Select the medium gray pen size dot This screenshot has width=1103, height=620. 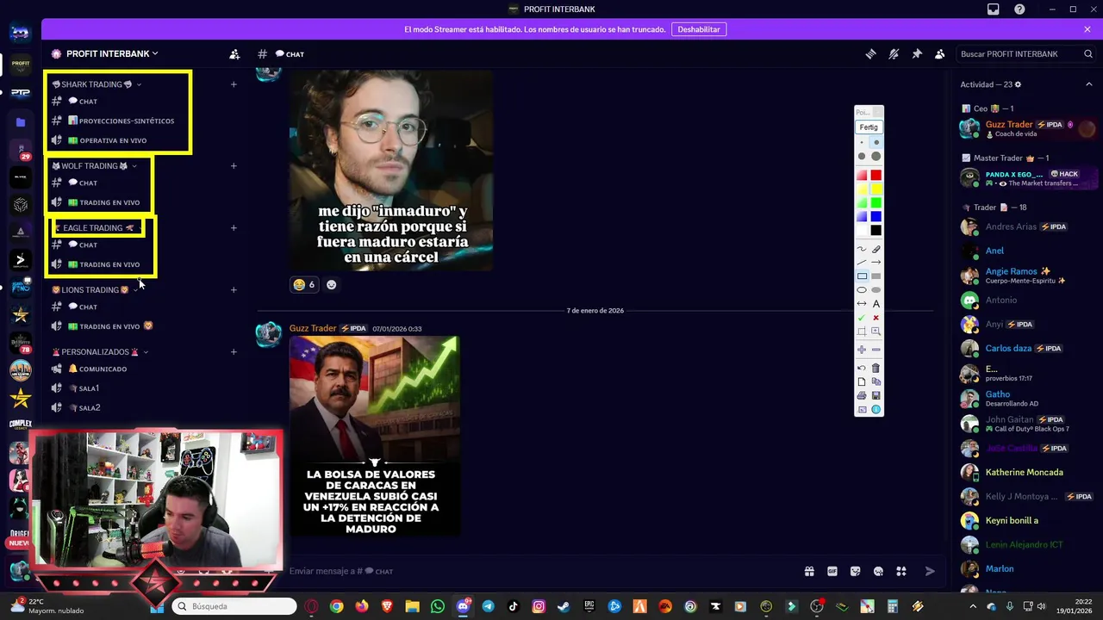point(862,156)
